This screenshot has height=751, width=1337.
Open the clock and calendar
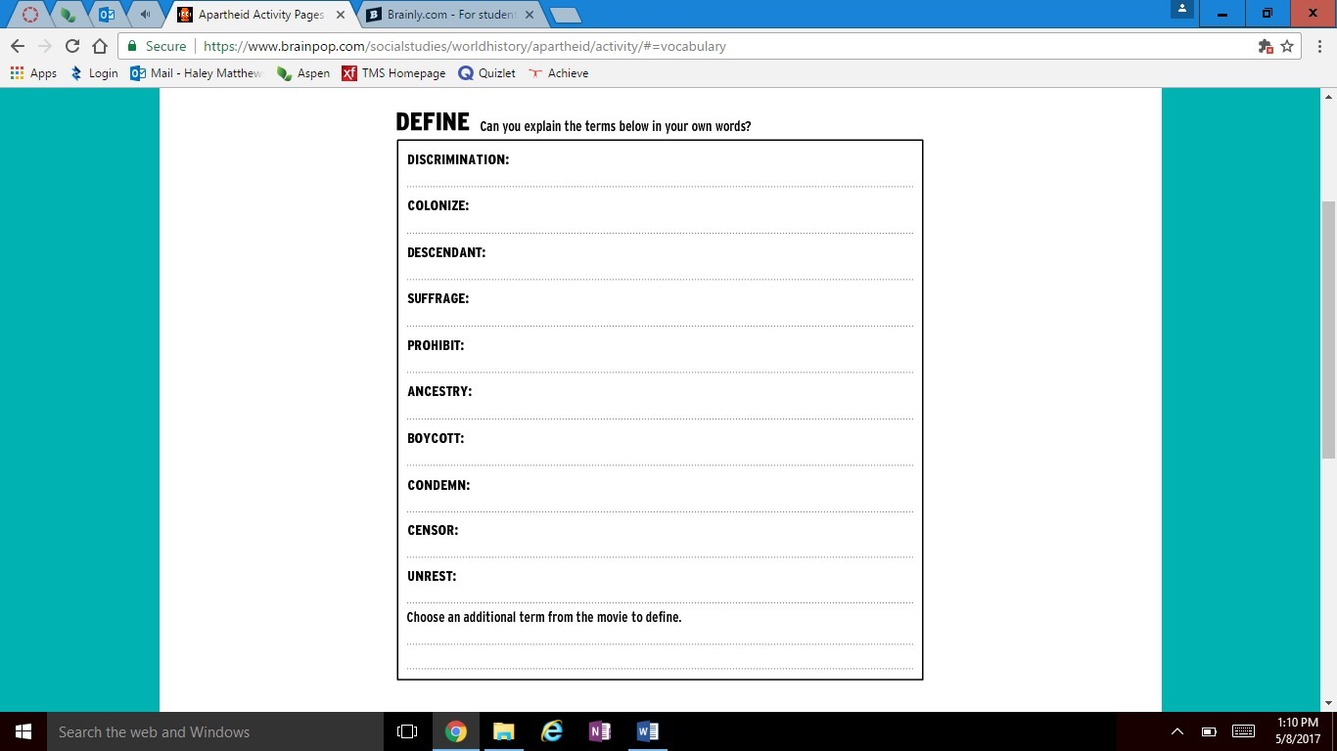tap(1299, 731)
